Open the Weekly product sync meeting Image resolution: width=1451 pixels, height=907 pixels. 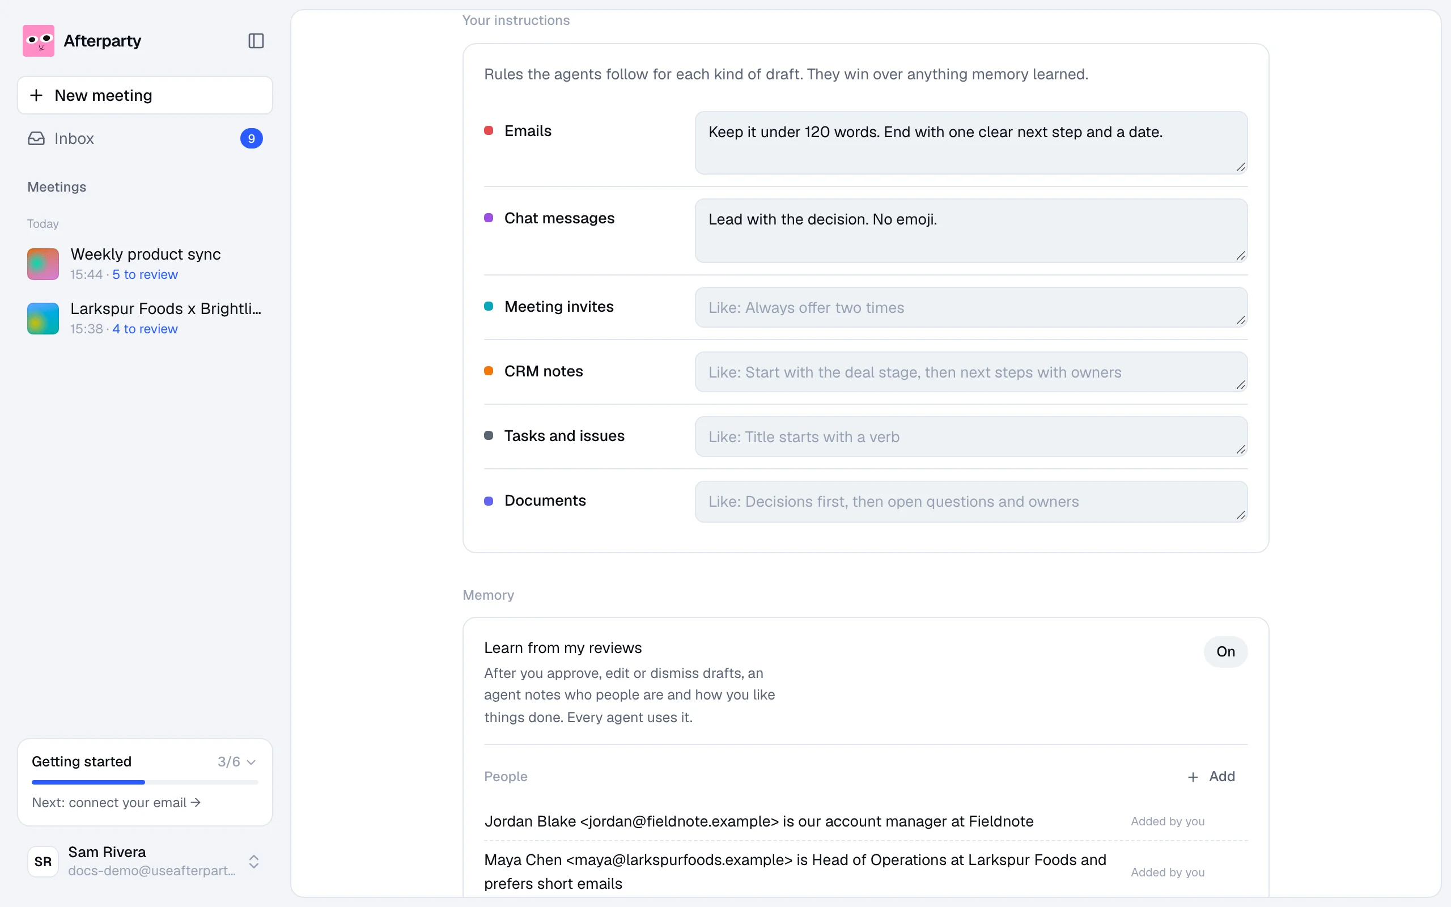[145, 264]
